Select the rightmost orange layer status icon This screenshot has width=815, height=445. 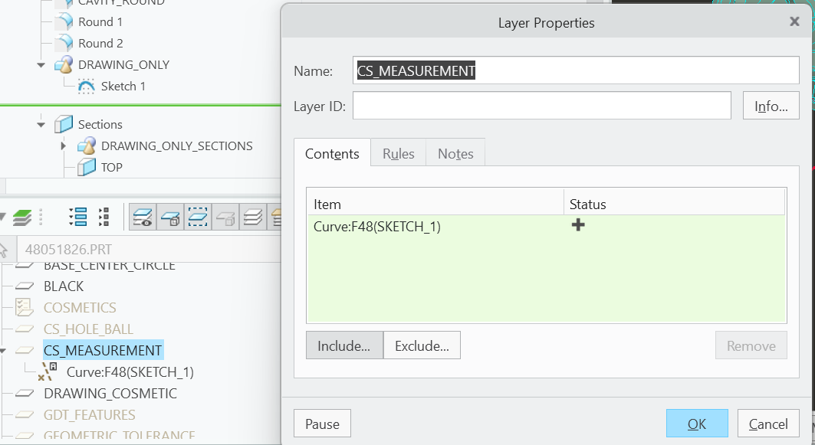point(277,217)
